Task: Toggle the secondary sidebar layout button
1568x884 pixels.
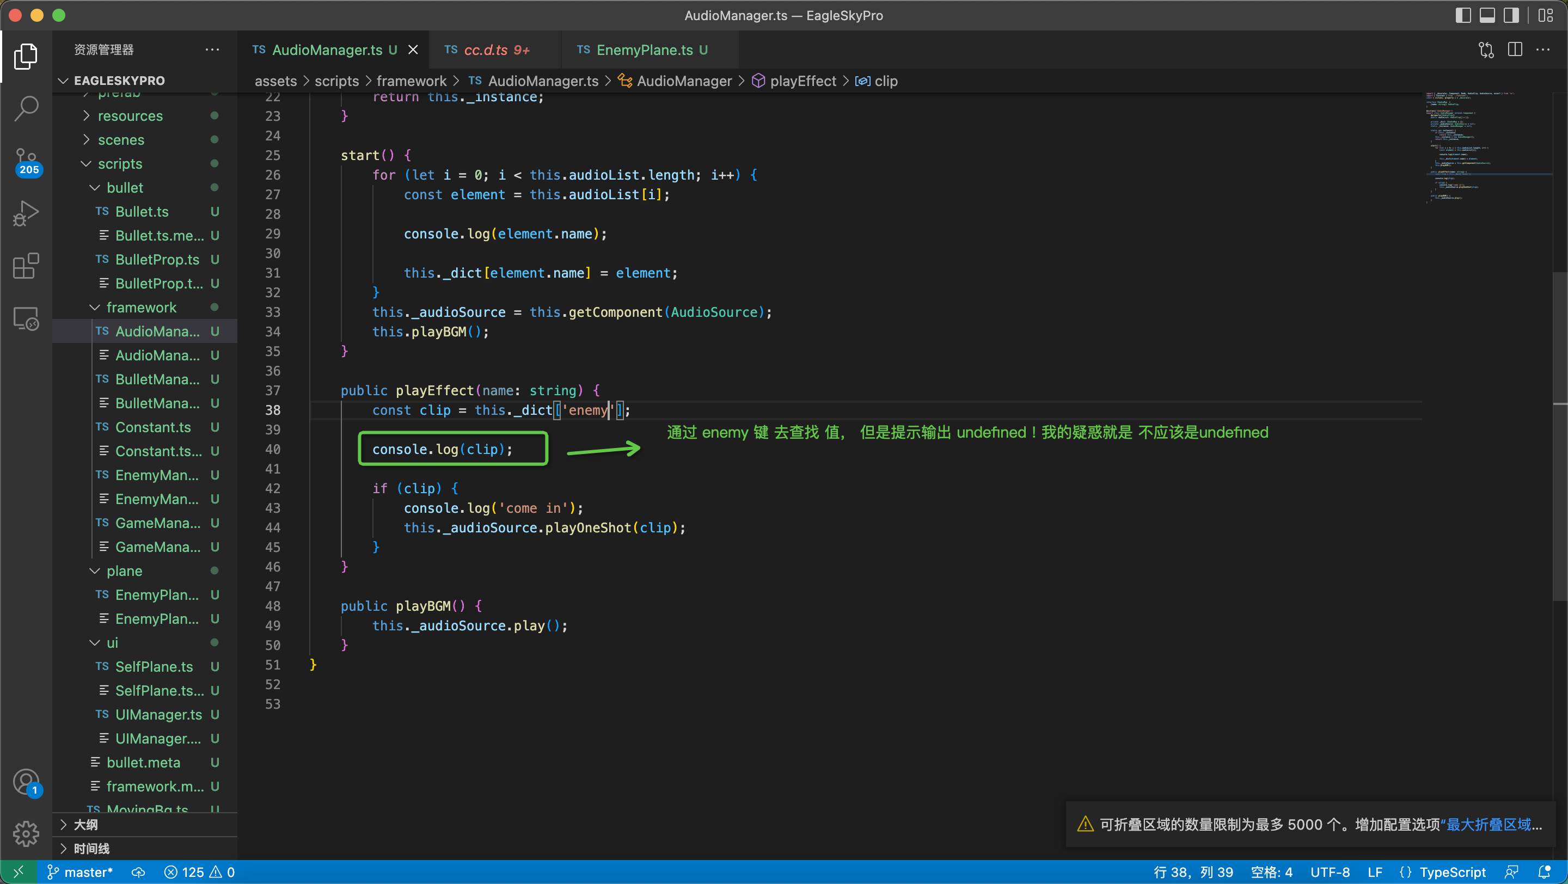Action: (x=1511, y=15)
